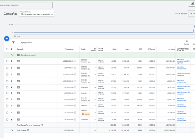Click Finalizado status in USD65.00/día row

[84, 87]
